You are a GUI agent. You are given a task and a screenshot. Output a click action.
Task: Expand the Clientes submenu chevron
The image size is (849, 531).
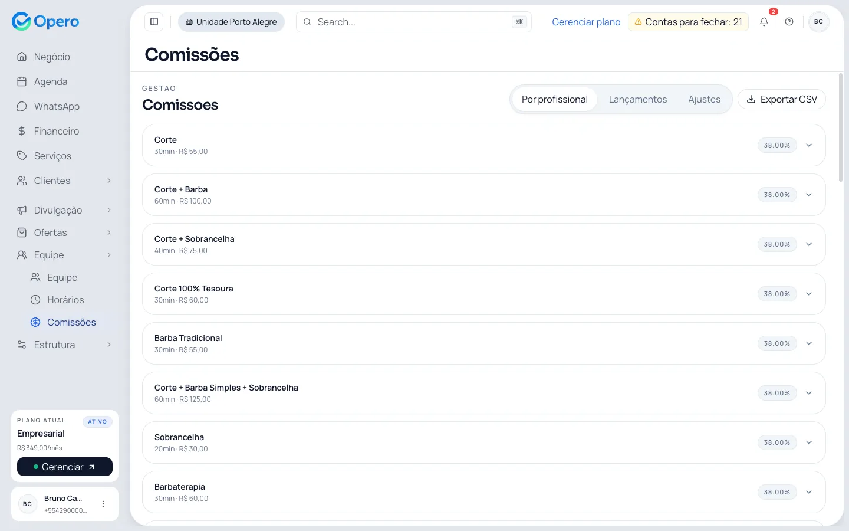click(109, 181)
